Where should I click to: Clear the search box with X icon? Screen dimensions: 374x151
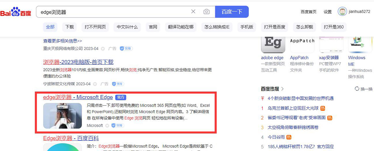(193, 12)
